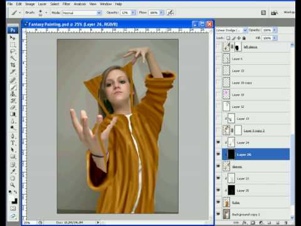Toggle Quick Mask mode button

13,208
